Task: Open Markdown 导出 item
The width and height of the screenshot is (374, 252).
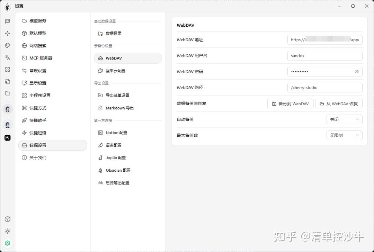Action: [x=128, y=108]
